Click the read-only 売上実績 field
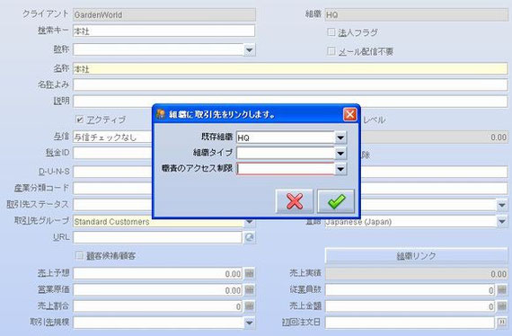This screenshot has width=512, height=336. click(416, 274)
